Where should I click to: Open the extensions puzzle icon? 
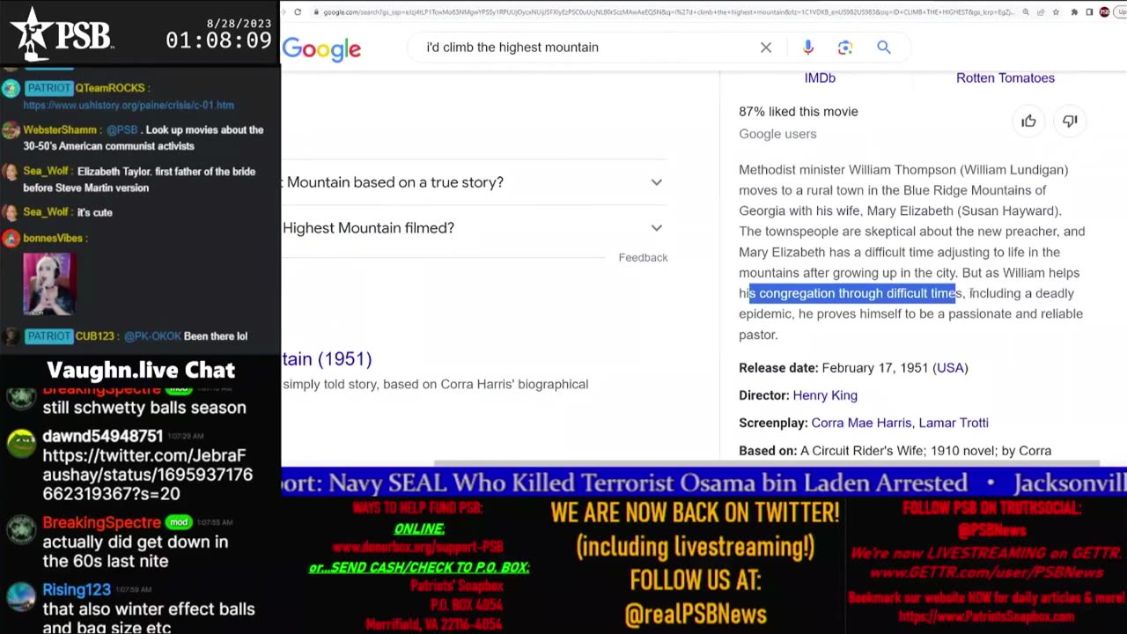[x=1075, y=12]
